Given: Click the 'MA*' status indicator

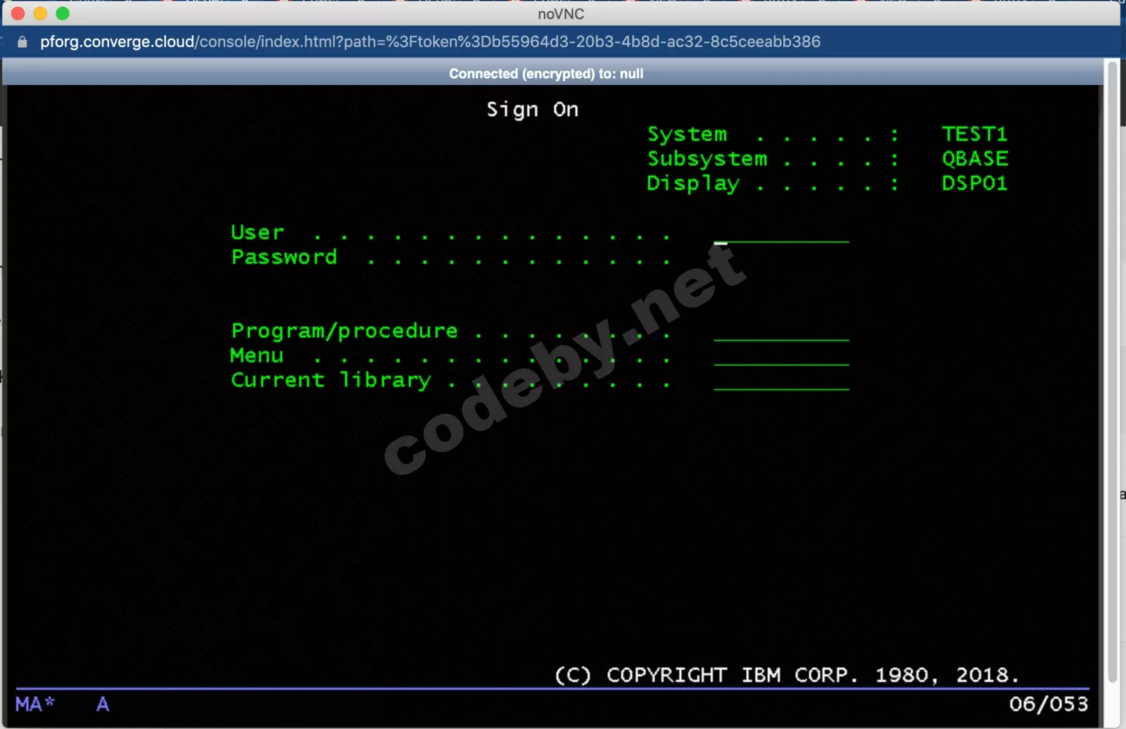Looking at the screenshot, I should coord(34,704).
